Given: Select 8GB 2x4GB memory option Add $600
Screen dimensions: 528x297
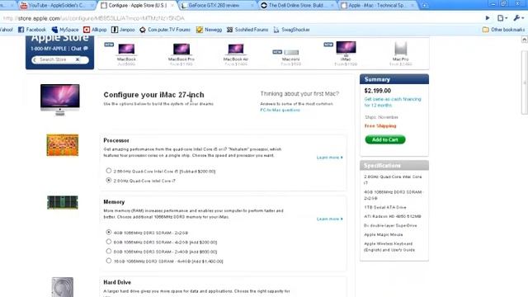Looking at the screenshot, I should tap(108, 251).
